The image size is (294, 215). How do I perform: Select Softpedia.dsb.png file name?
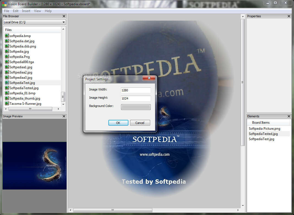point(23,46)
